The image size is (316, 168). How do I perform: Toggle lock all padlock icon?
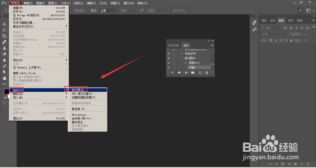tap(291, 40)
